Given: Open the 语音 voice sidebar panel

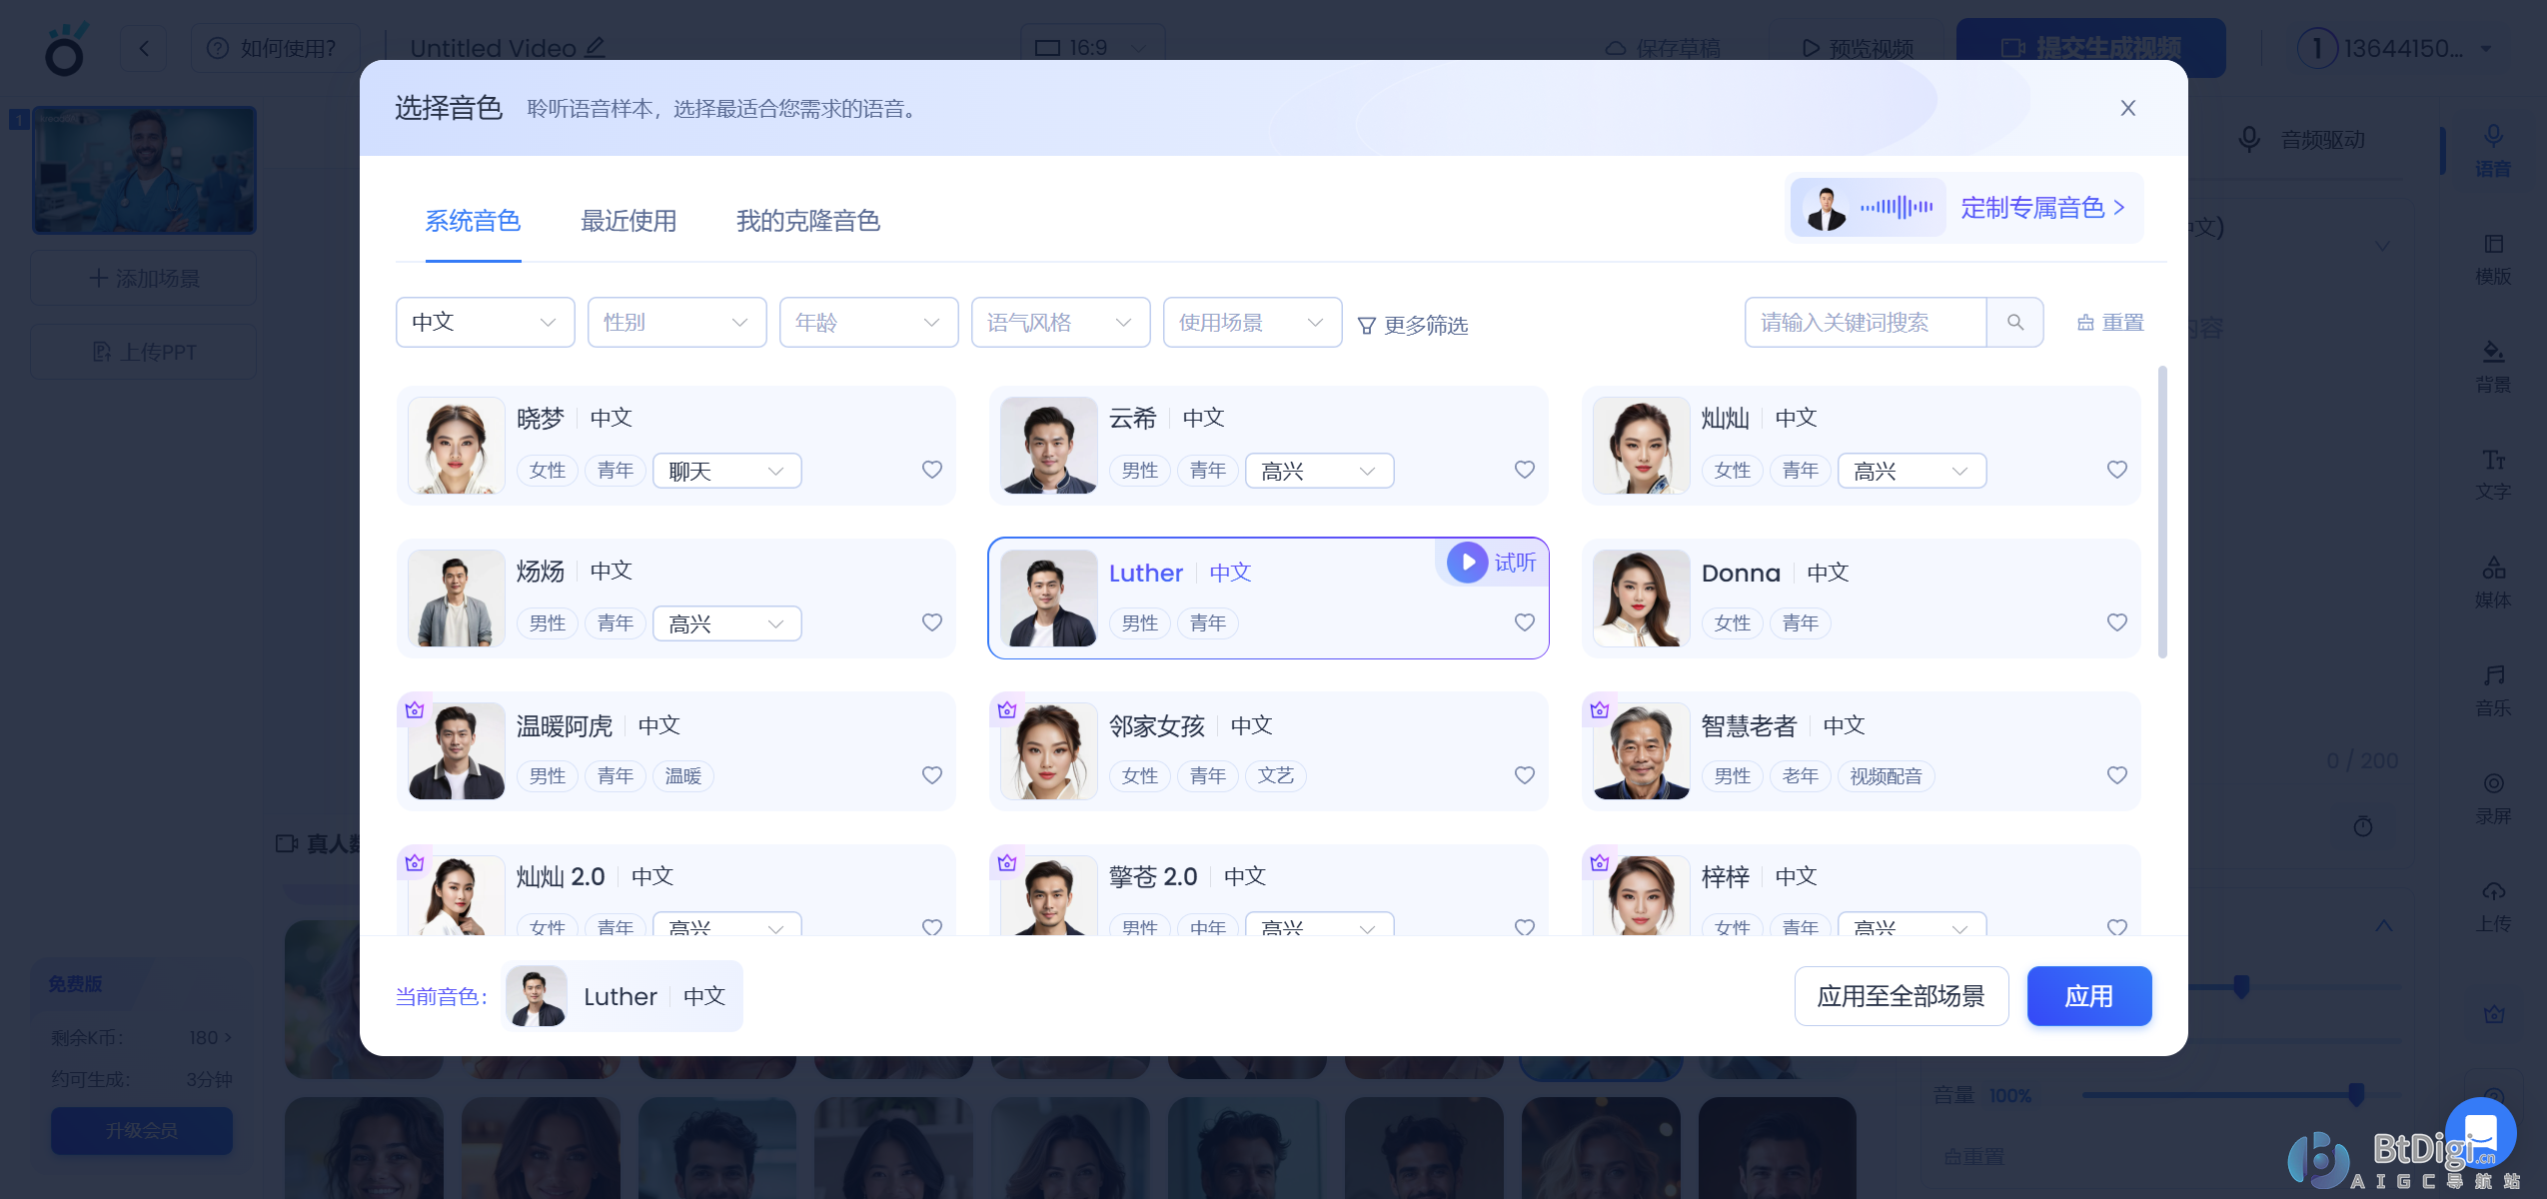Looking at the screenshot, I should [x=2493, y=150].
